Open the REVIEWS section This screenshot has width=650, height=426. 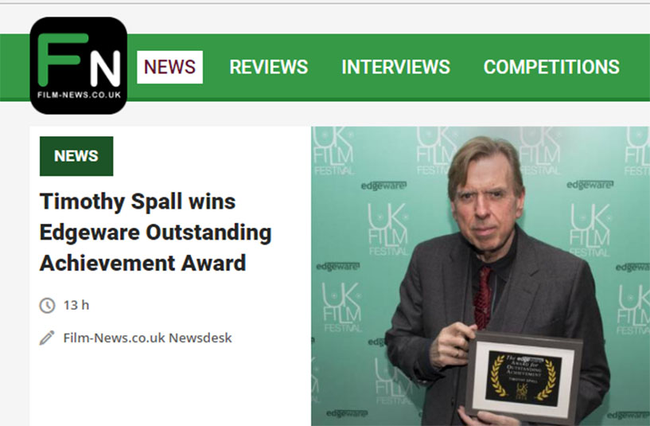[x=269, y=67]
